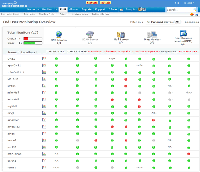Open Configure Monitors link
Screen dimensions: 200x172
click(x=100, y=14)
